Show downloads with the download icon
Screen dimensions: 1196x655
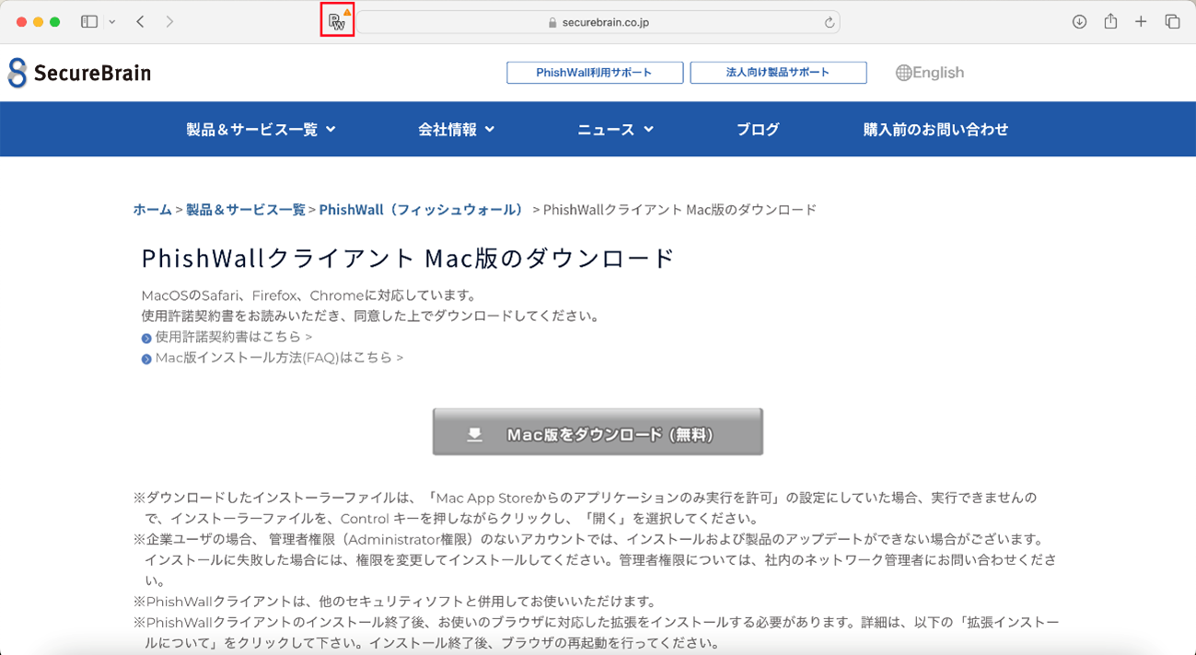point(1079,21)
